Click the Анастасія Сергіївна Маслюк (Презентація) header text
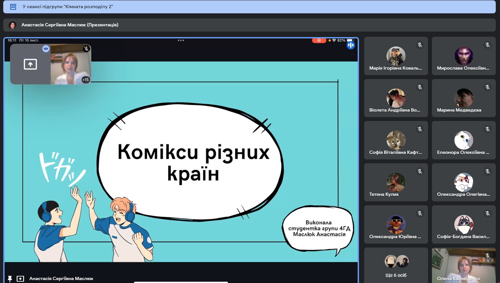The height and width of the screenshot is (283, 500). (x=70, y=25)
